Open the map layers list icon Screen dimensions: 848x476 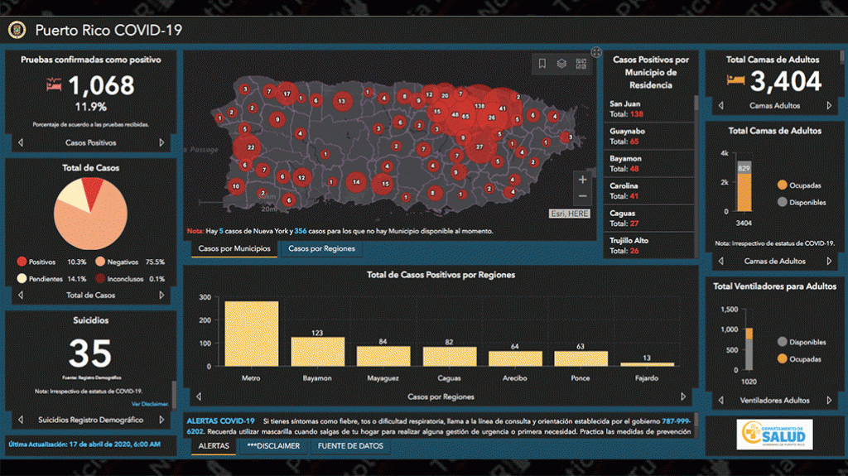point(561,64)
